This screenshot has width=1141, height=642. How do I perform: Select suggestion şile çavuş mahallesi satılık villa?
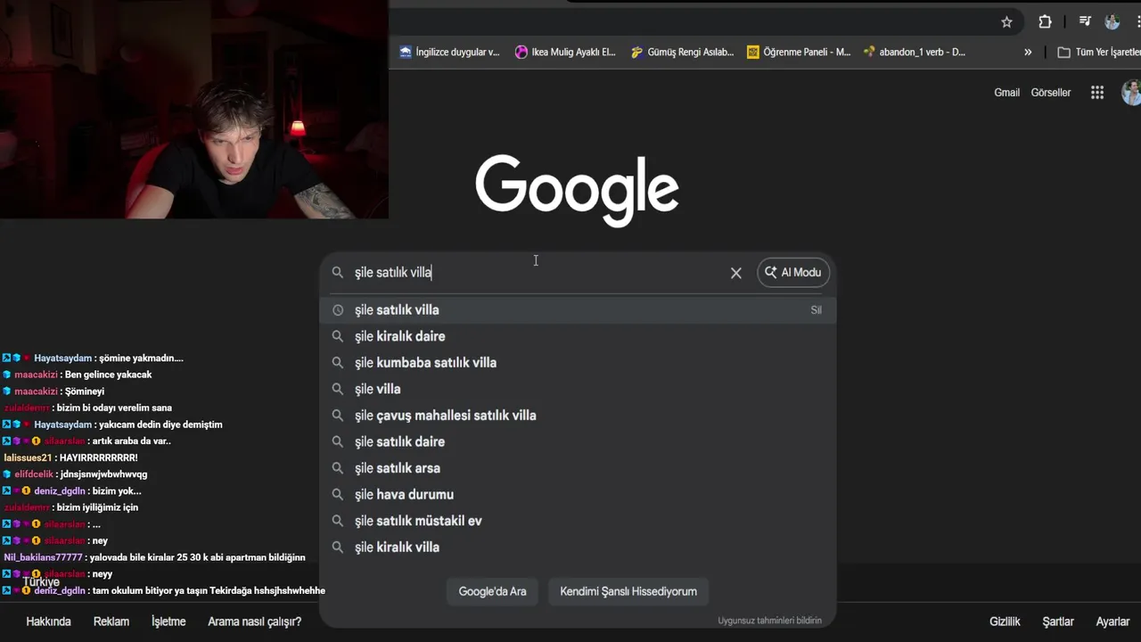pyautogui.click(x=578, y=416)
